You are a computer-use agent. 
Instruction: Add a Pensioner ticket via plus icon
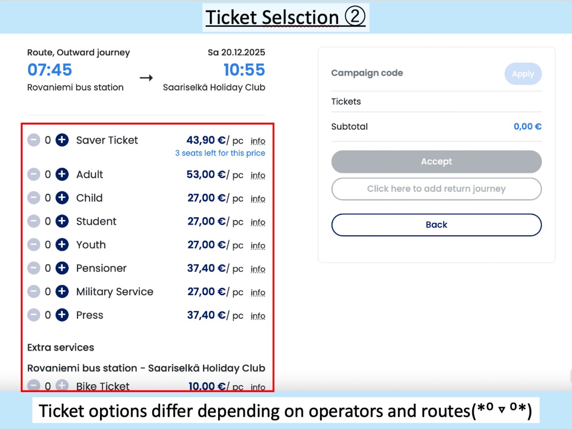pos(62,268)
